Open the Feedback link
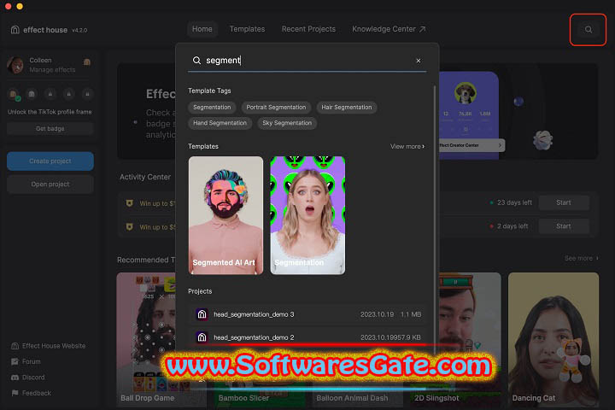 (x=37, y=393)
